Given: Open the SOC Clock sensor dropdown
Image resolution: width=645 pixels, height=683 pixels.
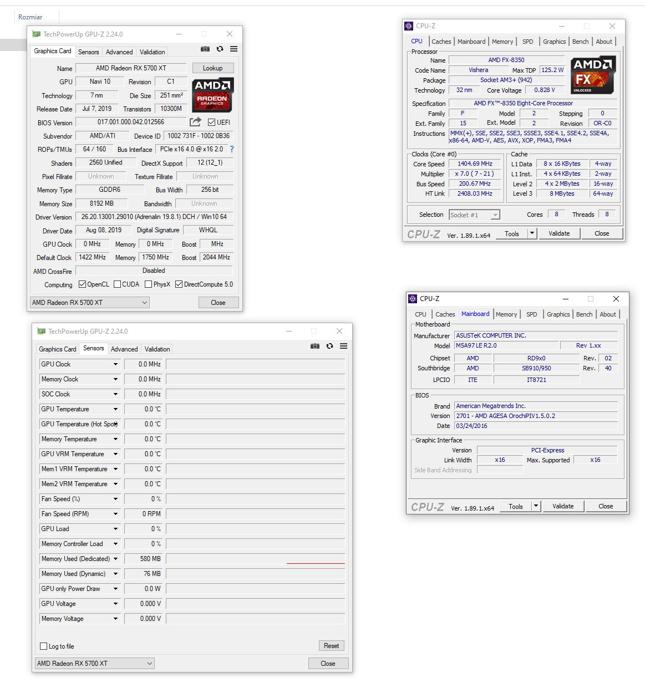Looking at the screenshot, I should [x=116, y=394].
